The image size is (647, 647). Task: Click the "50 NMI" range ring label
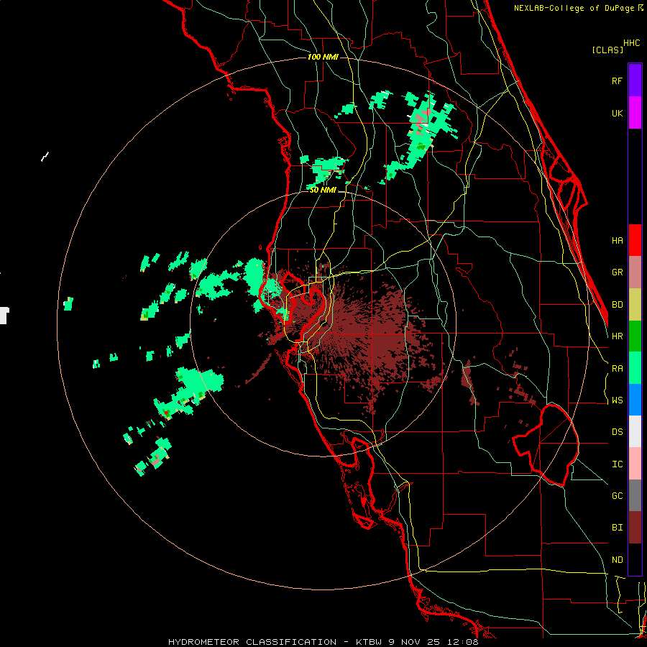pos(323,190)
